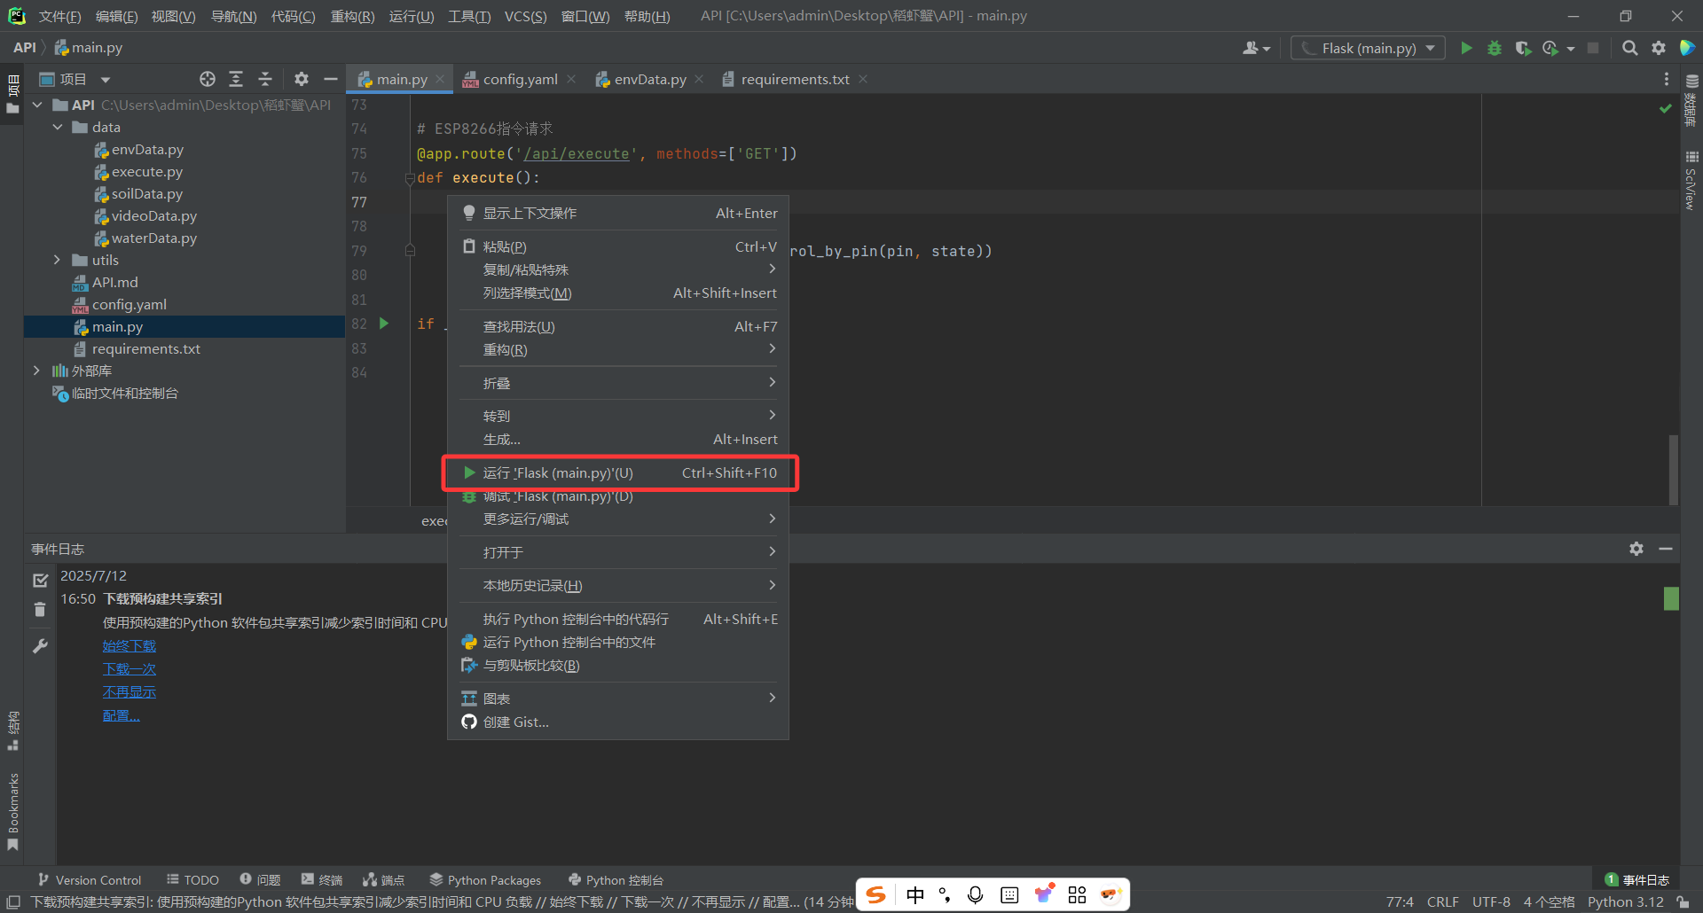The height and width of the screenshot is (913, 1703).
Task: Collapse the data folder
Action: [58, 127]
